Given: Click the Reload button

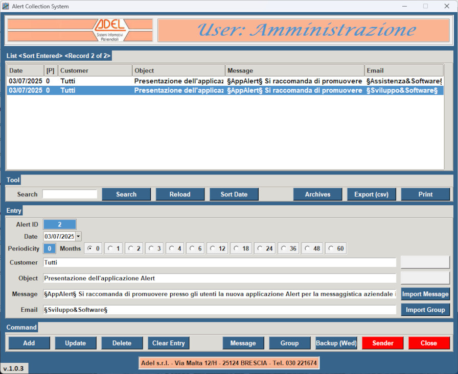Looking at the screenshot, I should pyautogui.click(x=180, y=194).
